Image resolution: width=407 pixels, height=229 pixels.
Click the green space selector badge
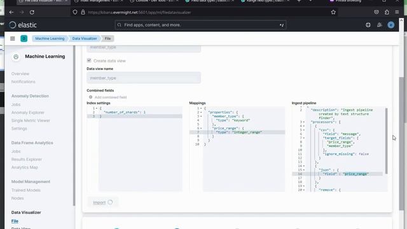pos(24,38)
